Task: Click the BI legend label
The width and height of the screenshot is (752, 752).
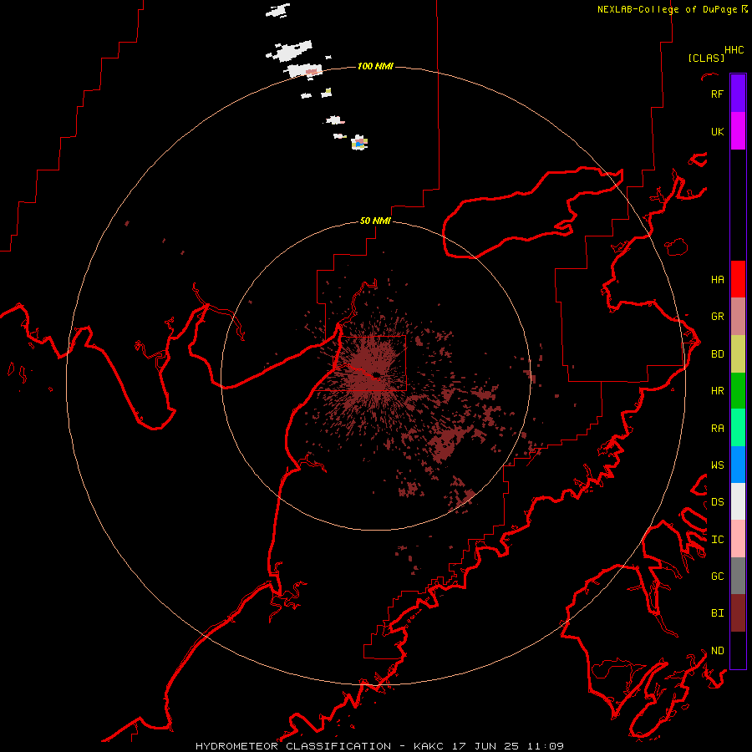Action: pyautogui.click(x=717, y=613)
